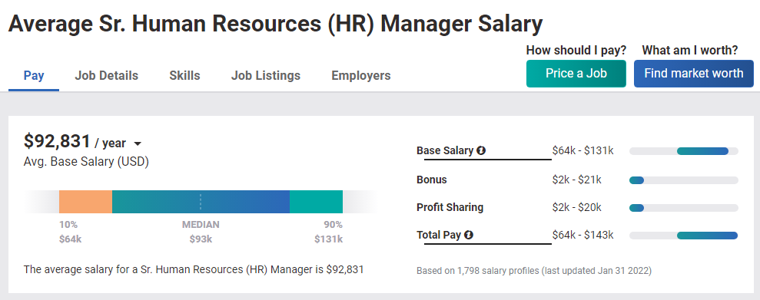Click the Price a Job button
Image resolution: width=760 pixels, height=300 pixels.
tap(576, 74)
